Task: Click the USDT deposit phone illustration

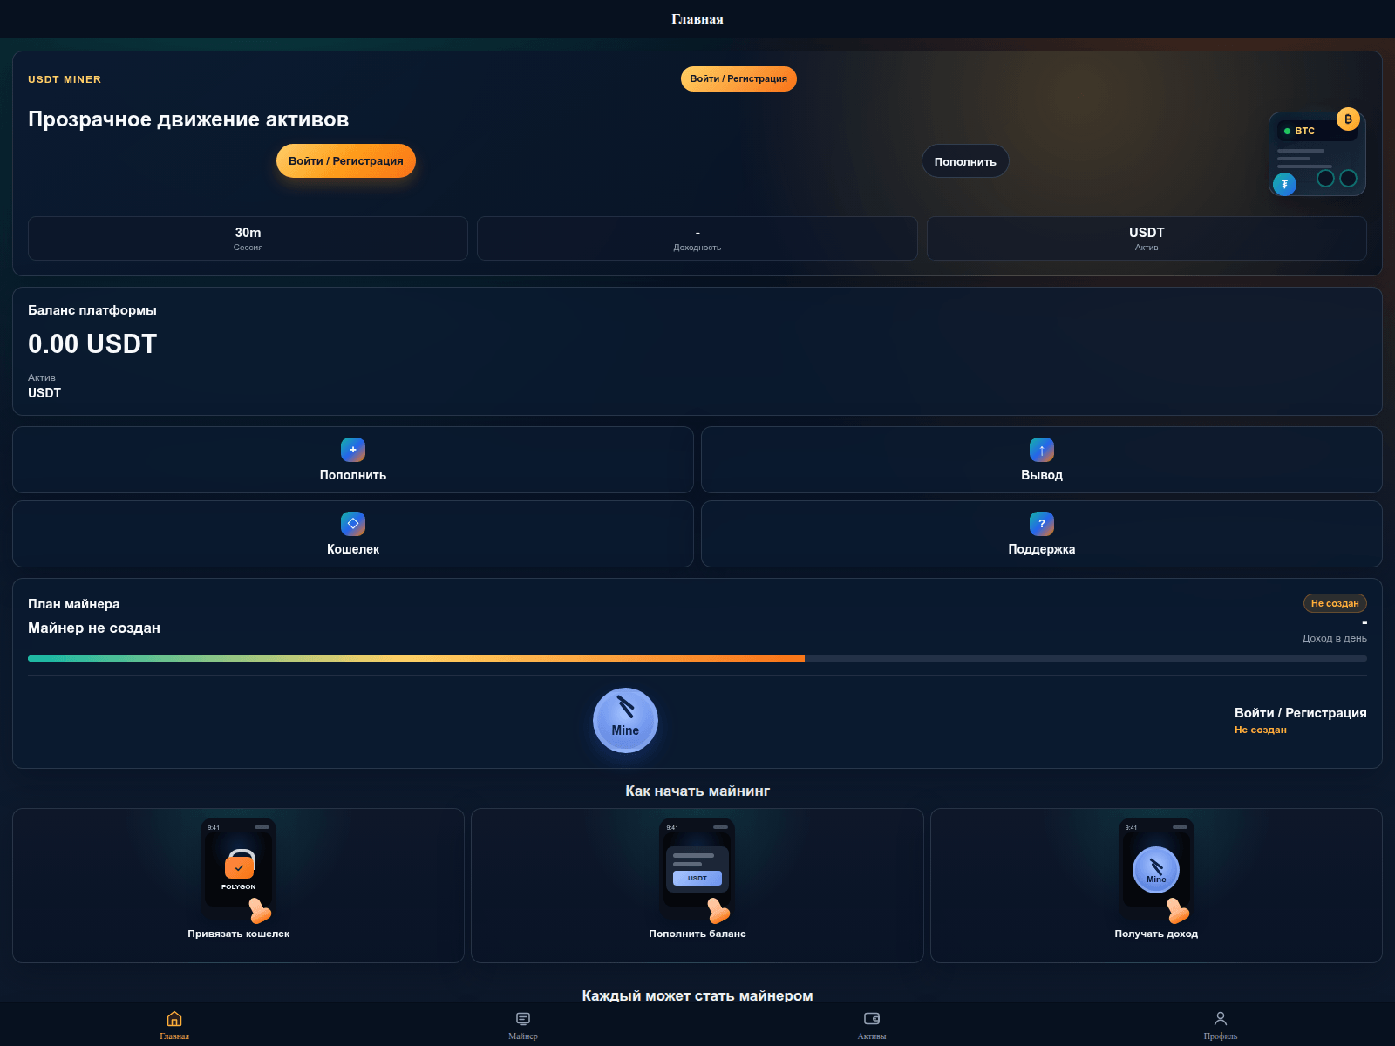Action: coord(697,869)
